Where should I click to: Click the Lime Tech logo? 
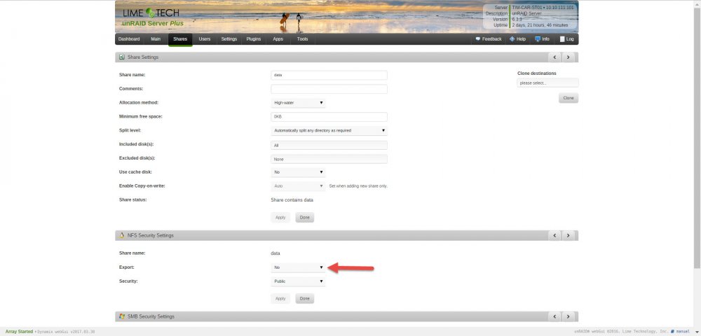[x=151, y=13]
